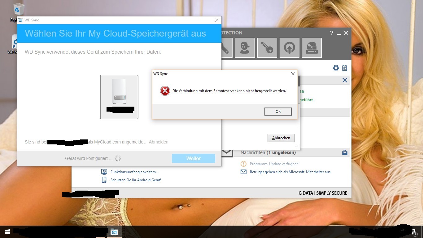Click the Nachrichten (1 ungelesen) heading

coord(268,152)
